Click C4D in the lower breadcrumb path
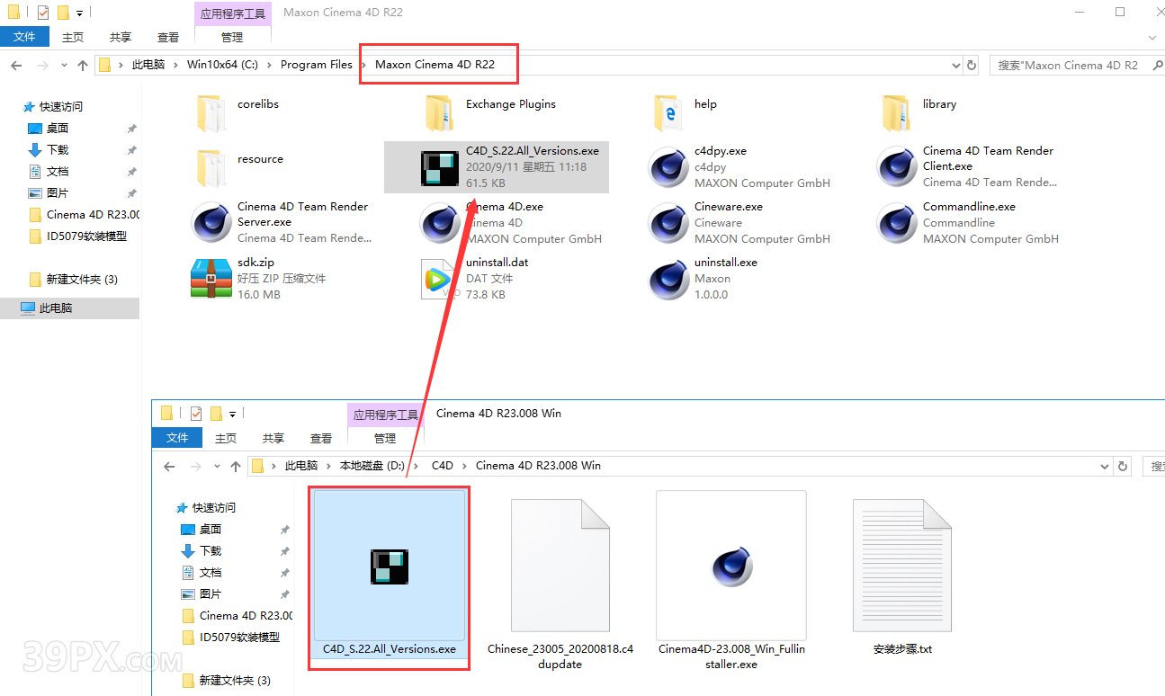The width and height of the screenshot is (1165, 696). [x=442, y=466]
